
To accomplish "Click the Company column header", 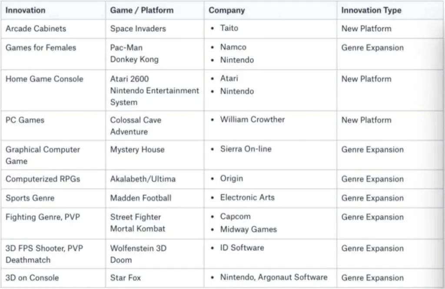I will click(226, 10).
